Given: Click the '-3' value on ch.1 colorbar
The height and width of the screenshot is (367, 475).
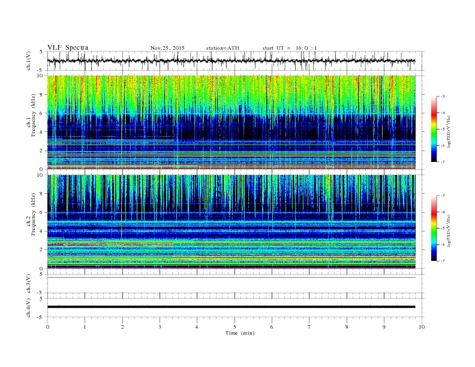Looking at the screenshot, I should [x=442, y=97].
